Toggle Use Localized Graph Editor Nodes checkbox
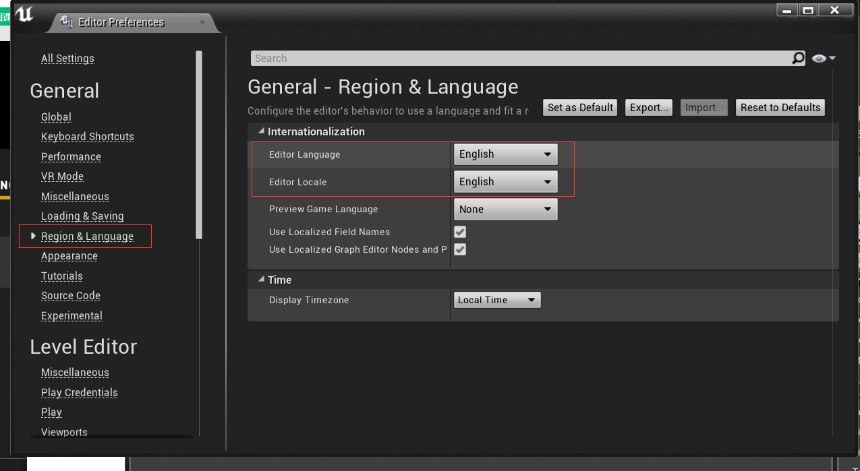The width and height of the screenshot is (860, 471). pos(460,249)
